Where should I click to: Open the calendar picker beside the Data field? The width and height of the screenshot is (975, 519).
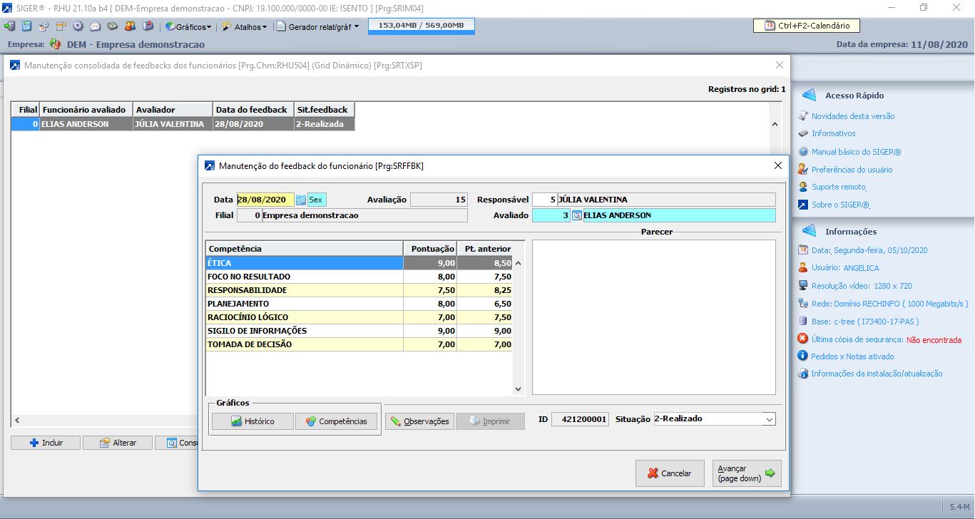pos(300,200)
